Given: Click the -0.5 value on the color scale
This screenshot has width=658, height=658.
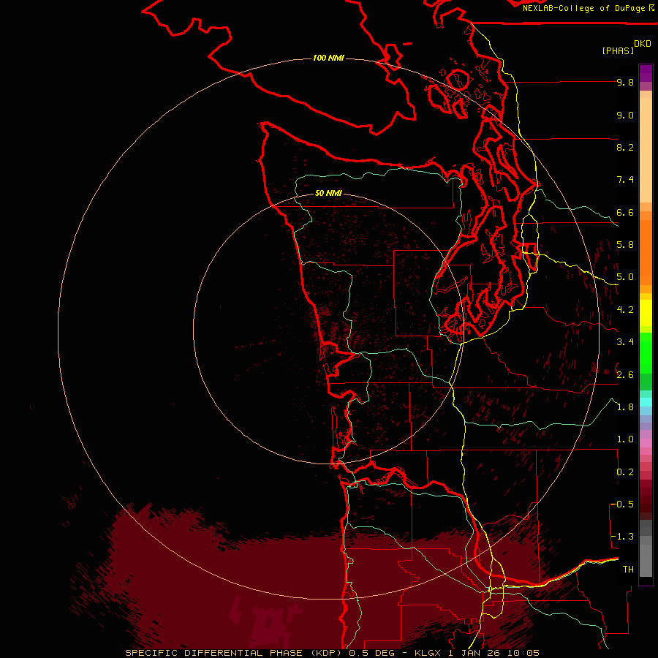Looking at the screenshot, I should pyautogui.click(x=622, y=504).
